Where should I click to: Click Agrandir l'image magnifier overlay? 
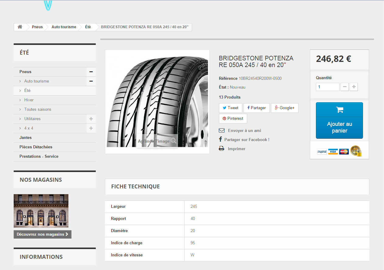[157, 141]
